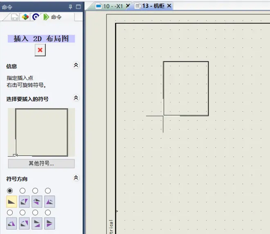Cancel the insert 2D layout command with red X
Screen dimensions: 270x234
tap(40, 50)
